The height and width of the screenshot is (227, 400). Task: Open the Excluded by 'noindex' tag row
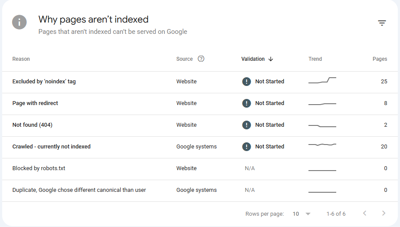click(x=200, y=82)
